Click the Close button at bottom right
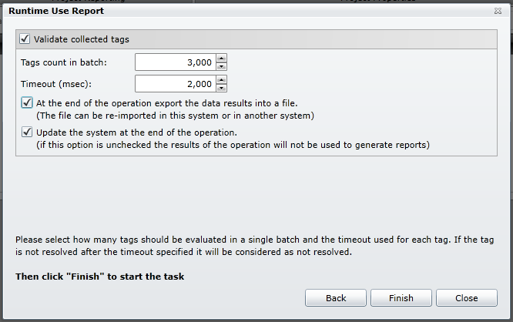The width and height of the screenshot is (513, 322). (466, 298)
